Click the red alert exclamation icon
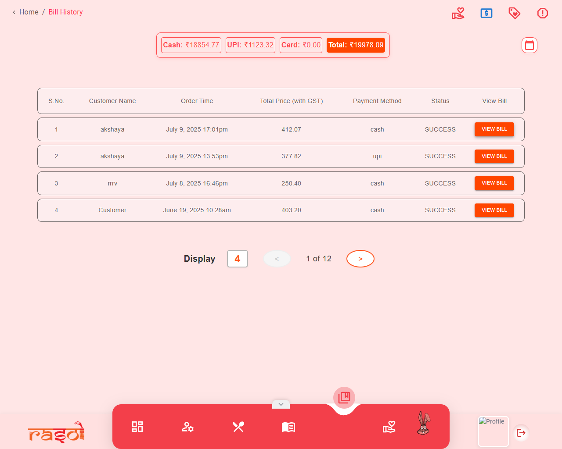The image size is (562, 449). [543, 13]
